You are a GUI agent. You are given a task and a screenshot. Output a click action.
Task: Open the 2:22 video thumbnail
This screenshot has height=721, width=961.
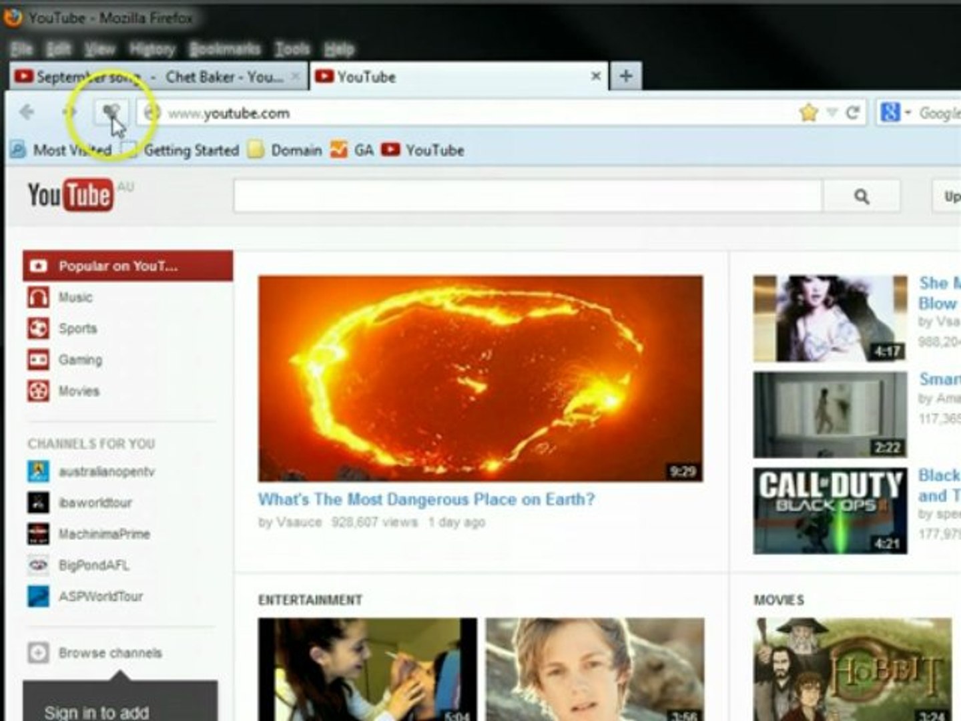coord(830,415)
